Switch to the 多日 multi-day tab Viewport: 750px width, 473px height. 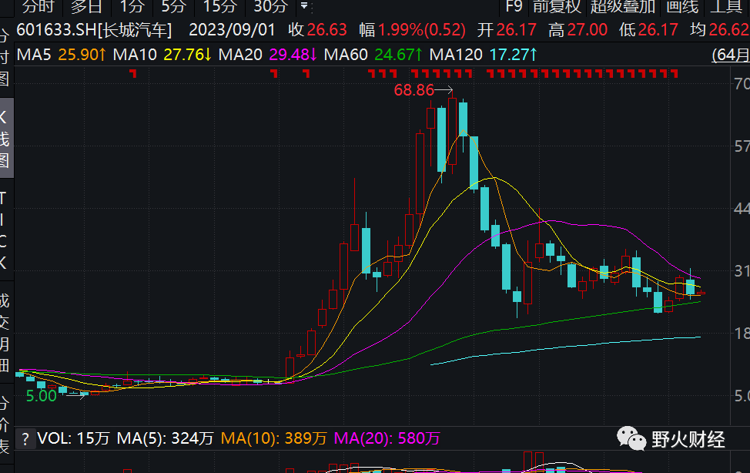[86, 7]
